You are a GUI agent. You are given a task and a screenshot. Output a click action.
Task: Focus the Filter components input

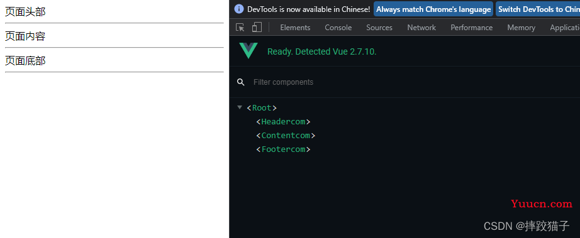tap(407, 82)
